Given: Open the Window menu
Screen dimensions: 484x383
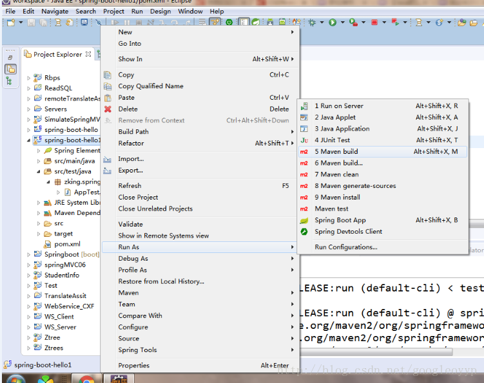Looking at the screenshot, I should (x=190, y=12).
